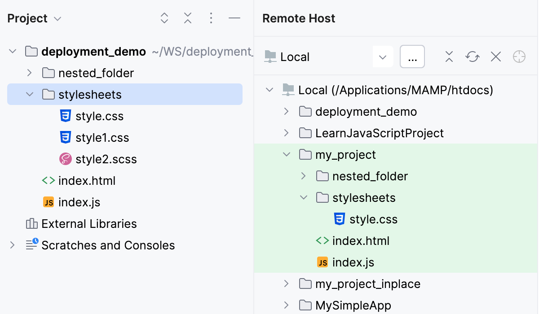Viewport: 539px width, 314px height.
Task: Hide the Project tool window
Action: pyautogui.click(x=234, y=18)
